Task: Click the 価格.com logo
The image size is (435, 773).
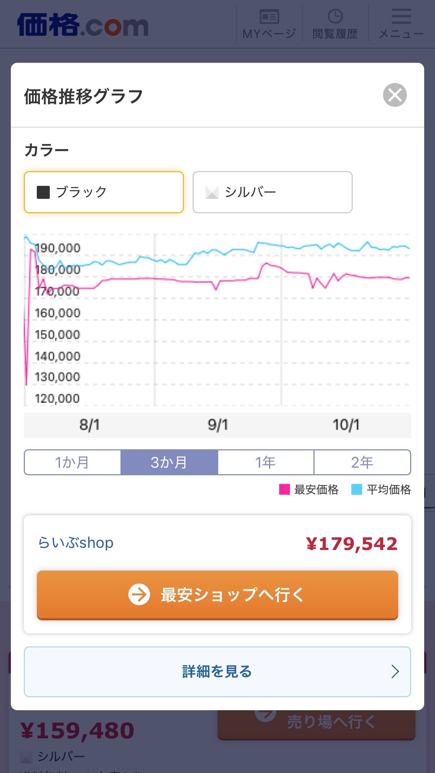Action: click(83, 25)
